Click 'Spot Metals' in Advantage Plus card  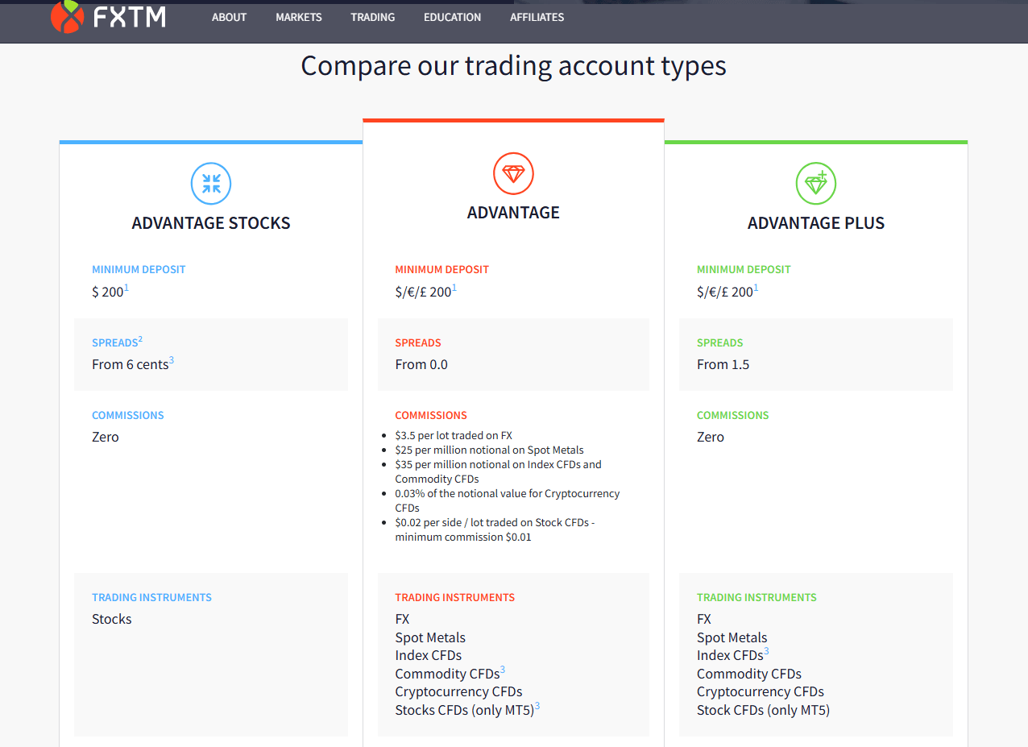point(732,638)
